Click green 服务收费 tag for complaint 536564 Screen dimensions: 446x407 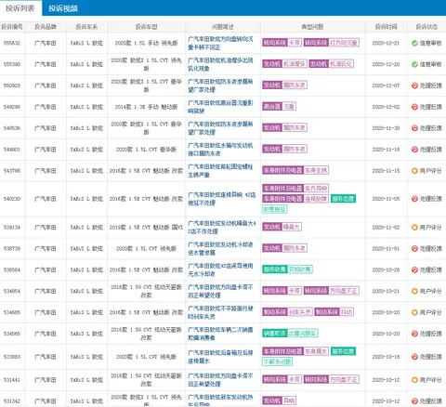pyautogui.click(x=287, y=269)
